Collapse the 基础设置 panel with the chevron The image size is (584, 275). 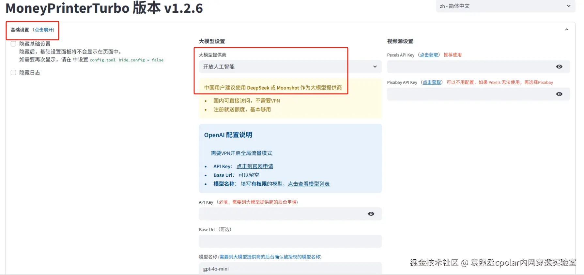[567, 30]
